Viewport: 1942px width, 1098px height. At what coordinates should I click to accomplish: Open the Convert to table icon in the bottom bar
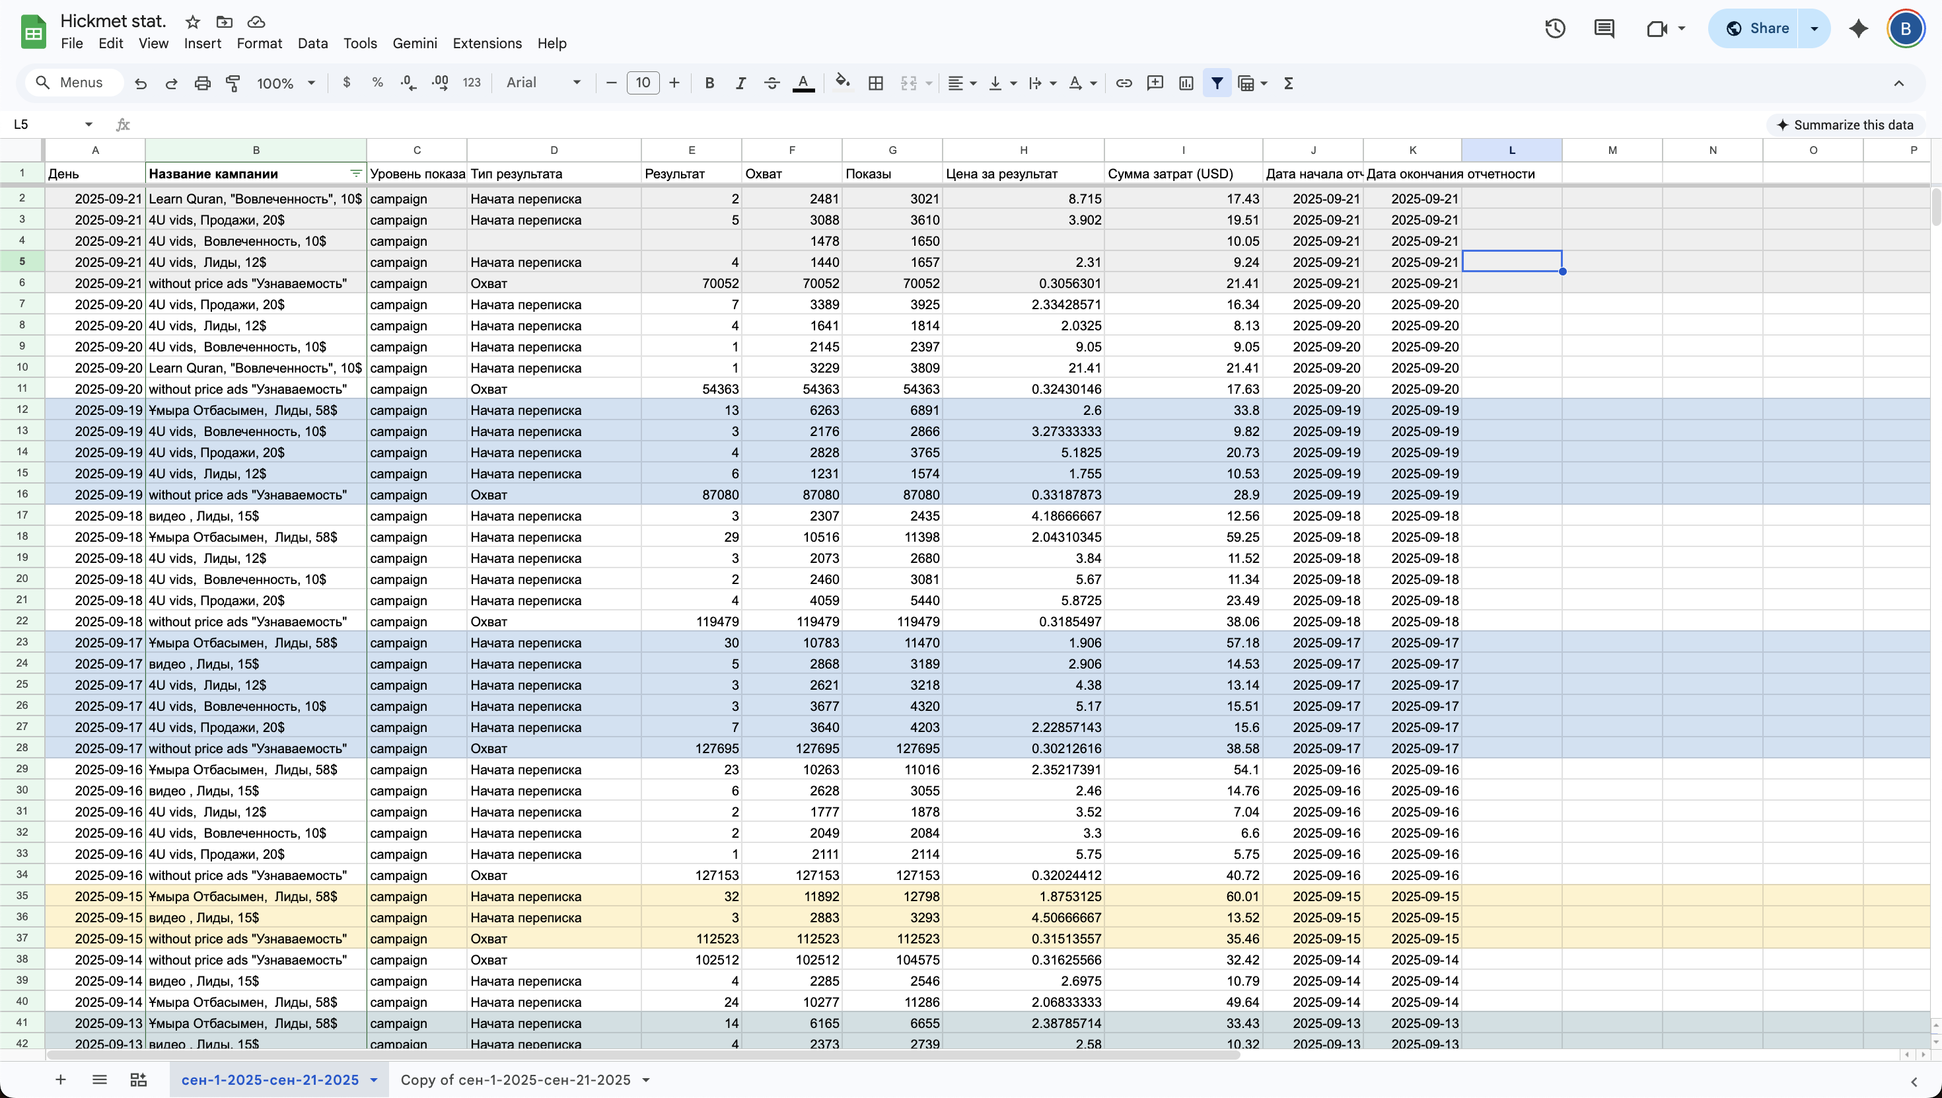point(138,1080)
